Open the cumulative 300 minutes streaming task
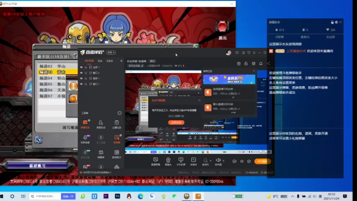This screenshot has height=201, width=357. [x=229, y=108]
